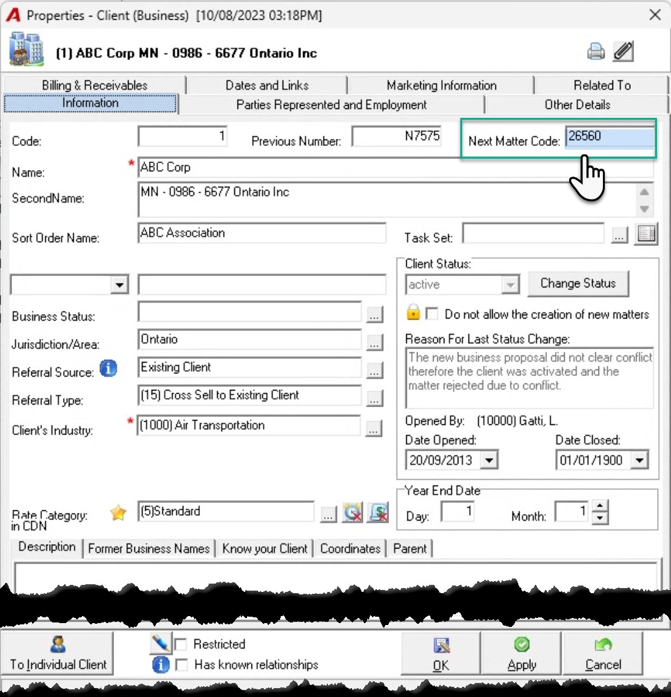Click the Referral Source info icon

pos(108,368)
